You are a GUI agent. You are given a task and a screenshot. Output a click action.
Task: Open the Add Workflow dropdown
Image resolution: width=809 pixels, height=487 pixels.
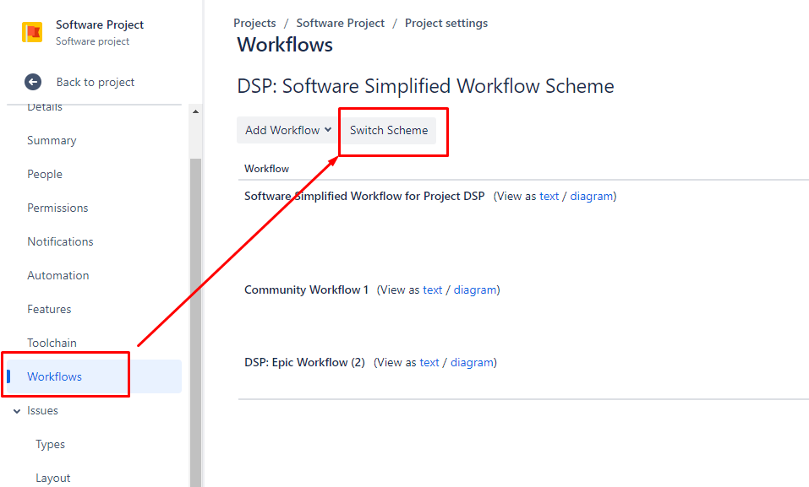click(x=287, y=130)
